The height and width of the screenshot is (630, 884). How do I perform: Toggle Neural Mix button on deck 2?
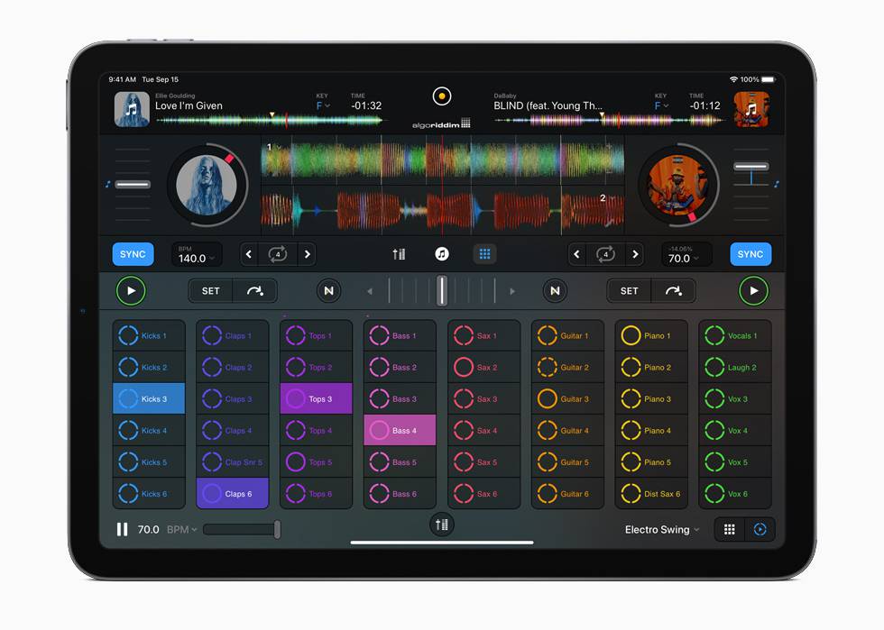(555, 291)
